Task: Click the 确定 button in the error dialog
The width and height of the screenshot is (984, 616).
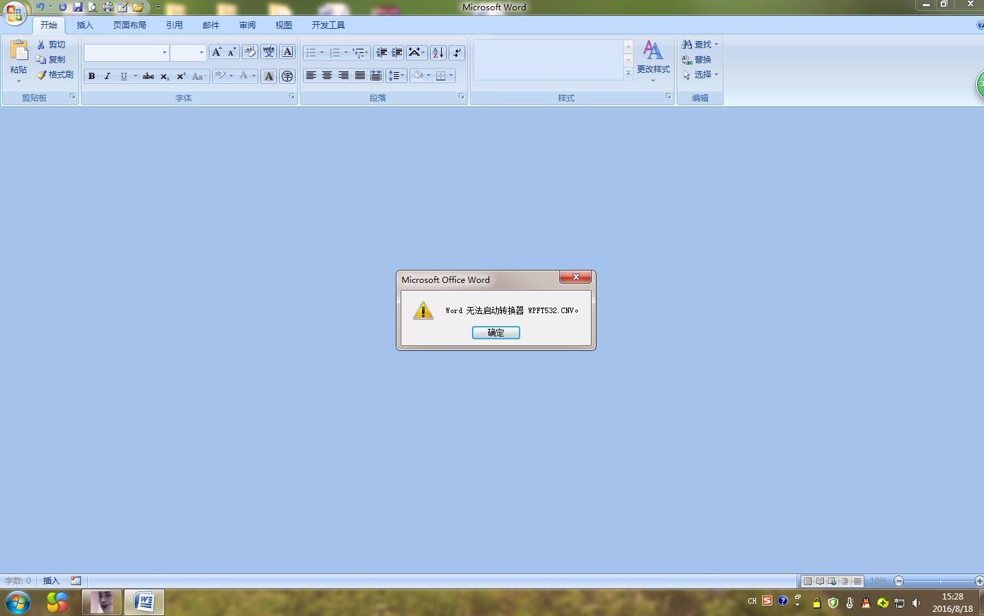Action: 495,332
